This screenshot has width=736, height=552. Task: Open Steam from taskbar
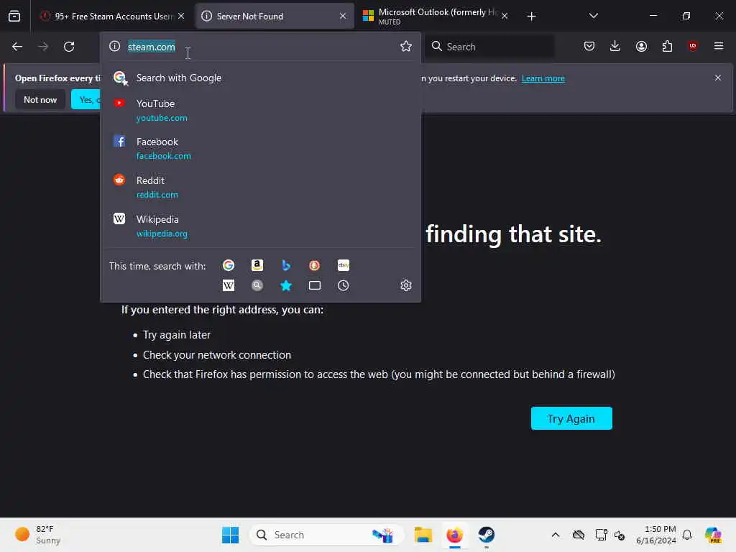[x=487, y=535]
